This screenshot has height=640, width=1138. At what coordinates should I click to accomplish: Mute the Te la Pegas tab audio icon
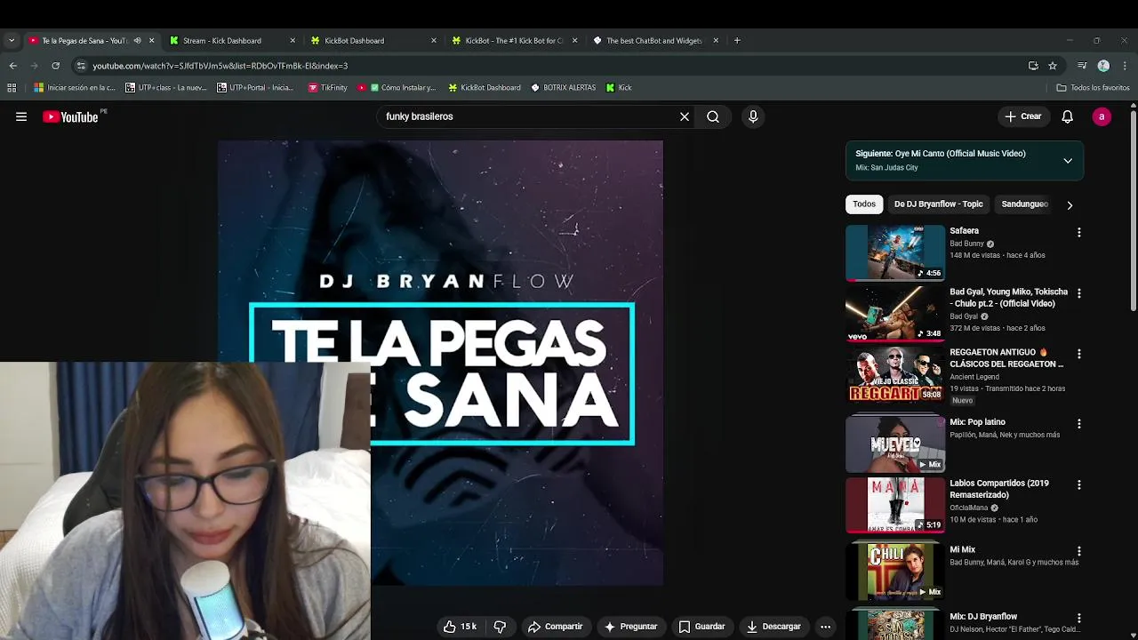(x=137, y=40)
